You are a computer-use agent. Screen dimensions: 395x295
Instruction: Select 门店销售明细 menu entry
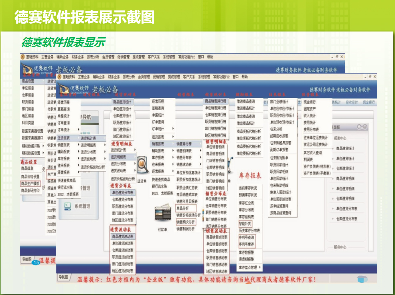point(215,160)
